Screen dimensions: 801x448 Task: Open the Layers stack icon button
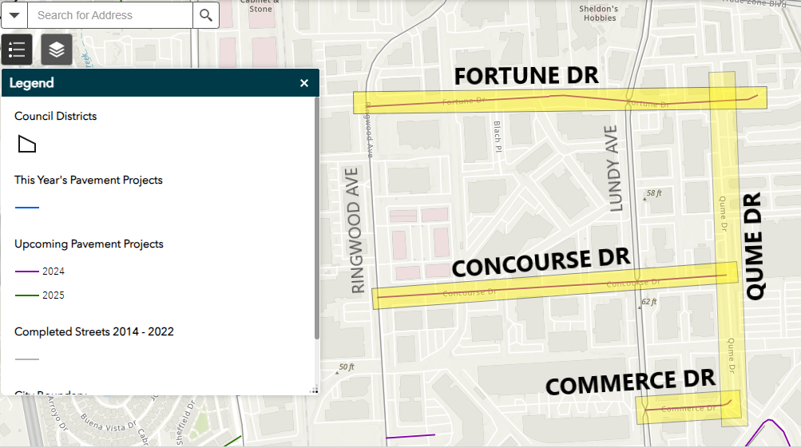tap(57, 50)
